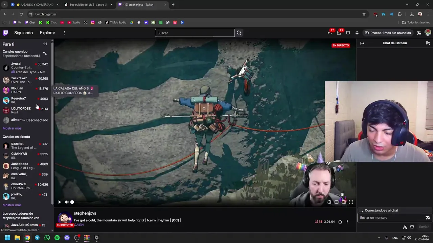The height and width of the screenshot is (243, 433).
Task: Click the Enviar chat button
Action: click(424, 227)
